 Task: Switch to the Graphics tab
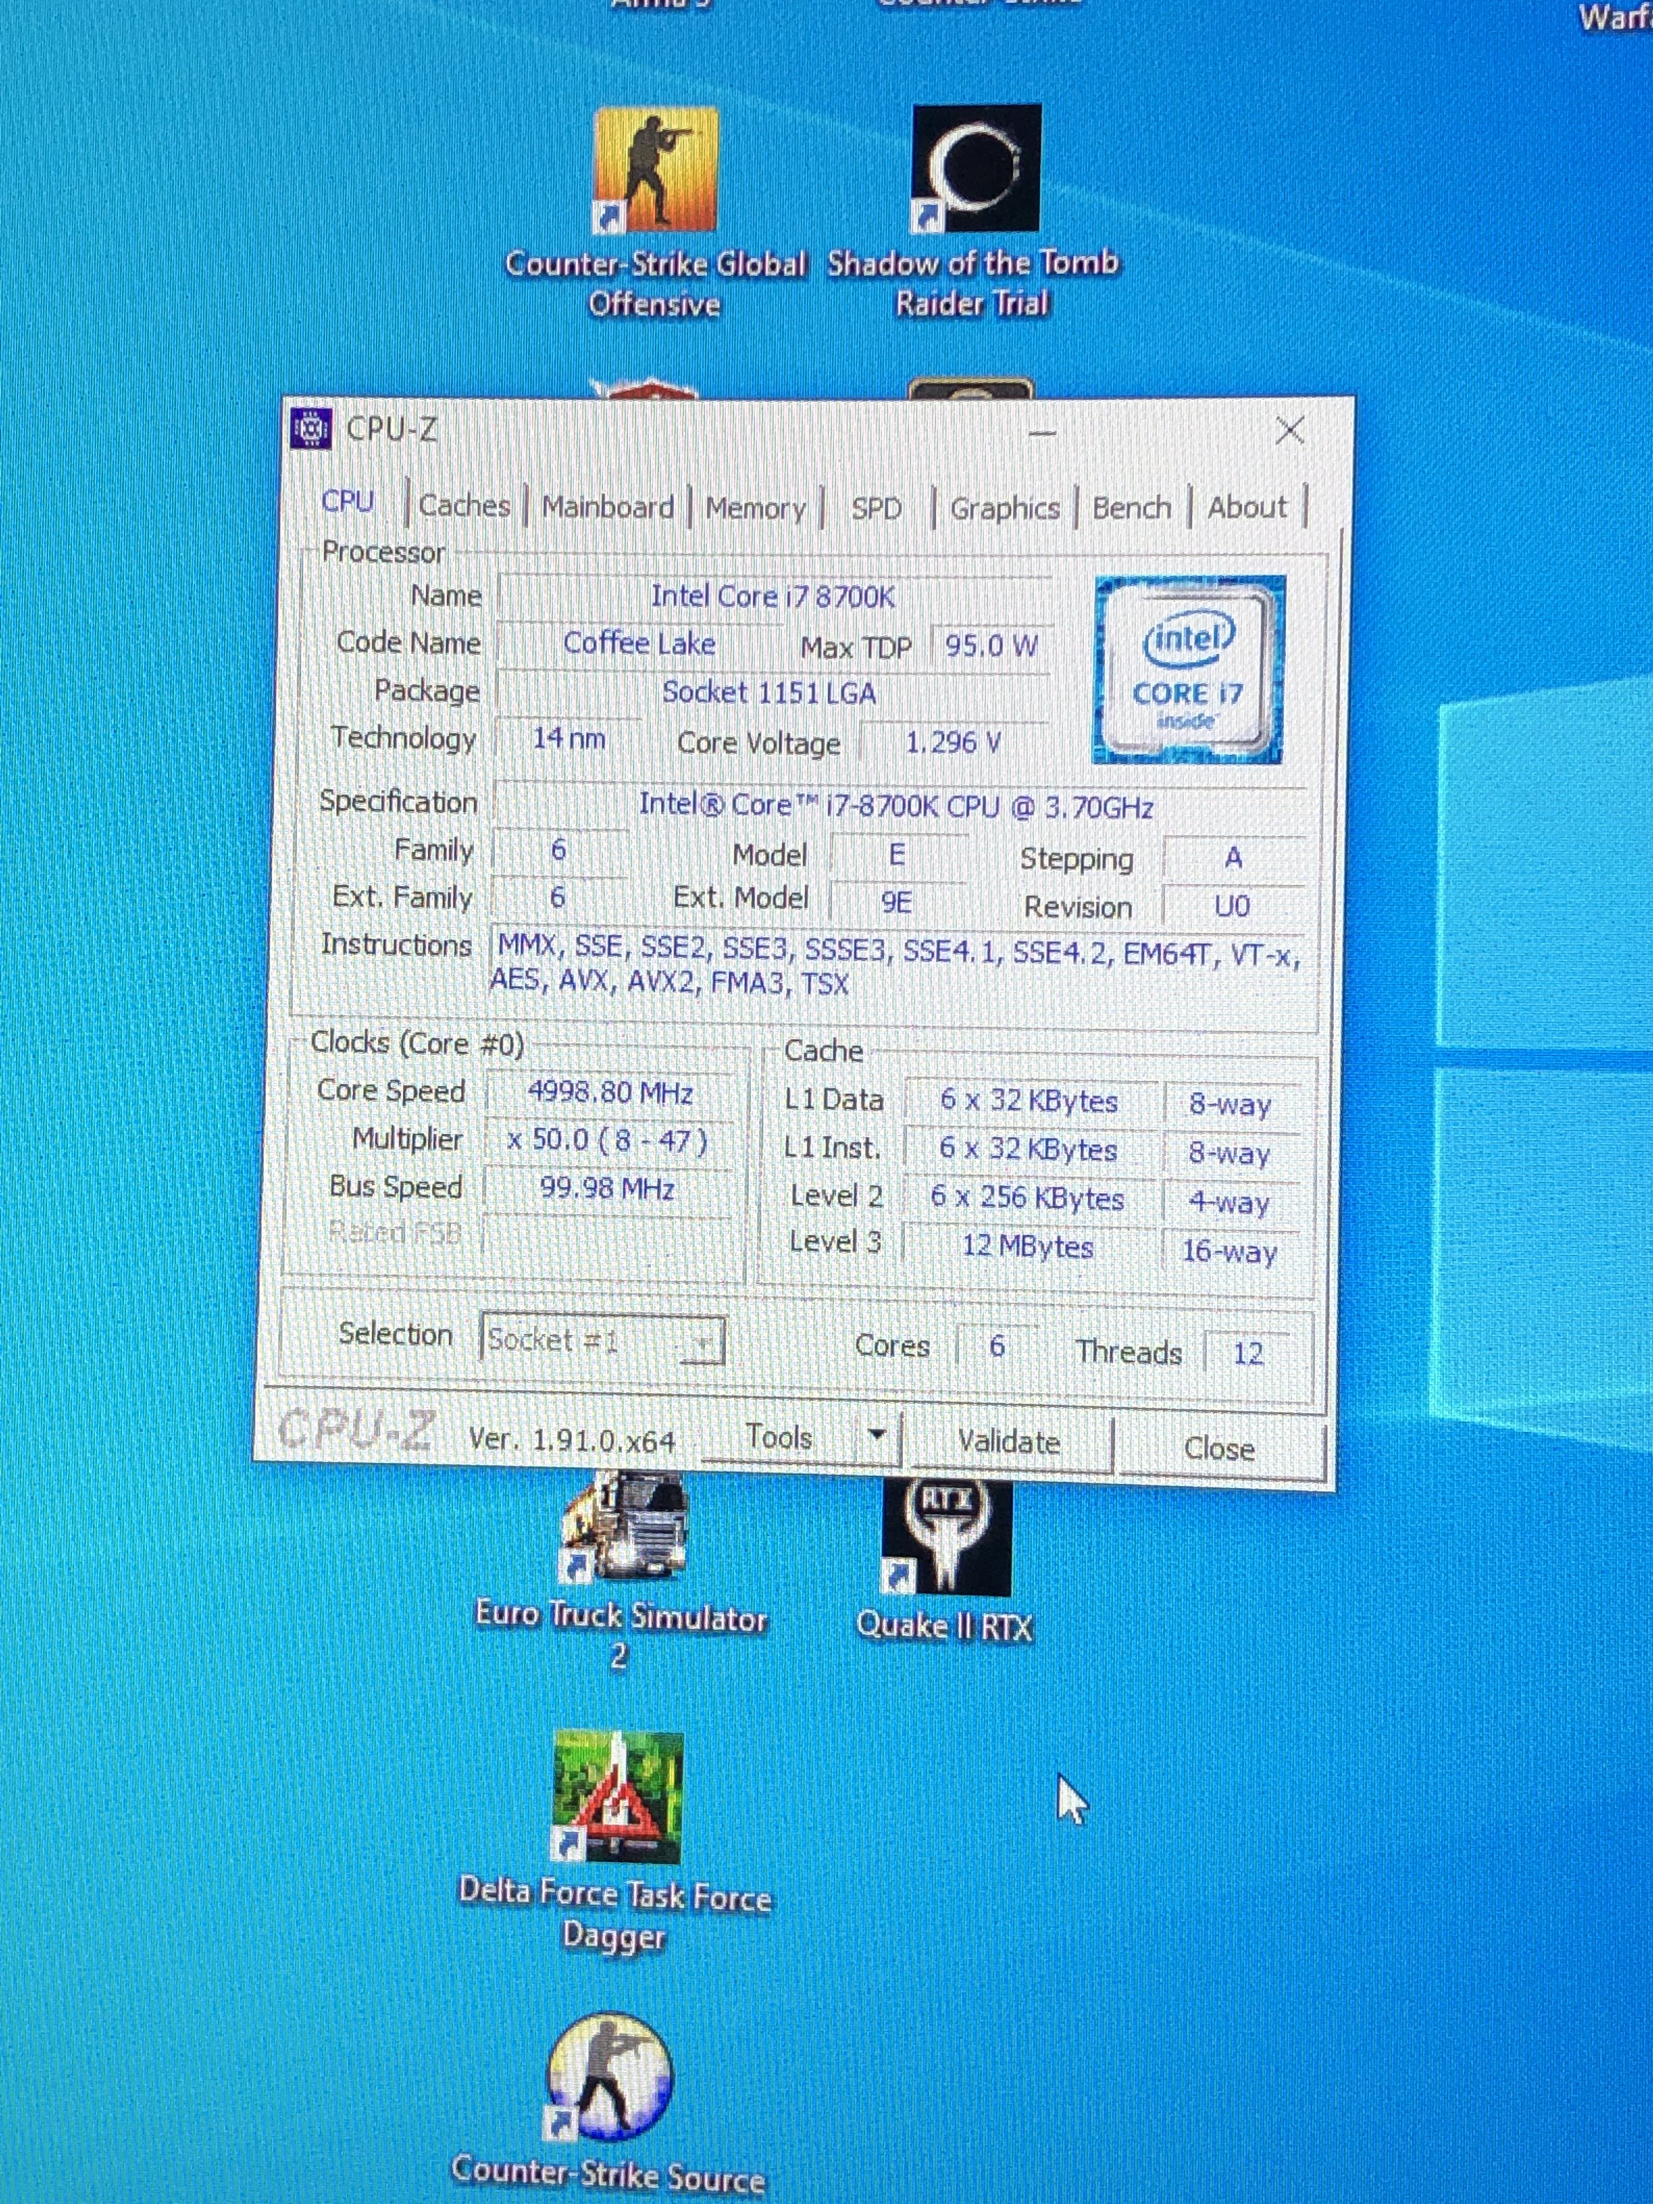pos(1004,509)
